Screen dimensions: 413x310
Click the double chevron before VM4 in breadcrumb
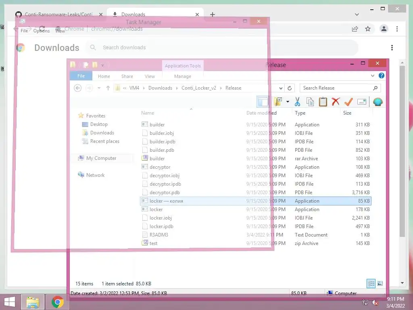[x=125, y=88]
